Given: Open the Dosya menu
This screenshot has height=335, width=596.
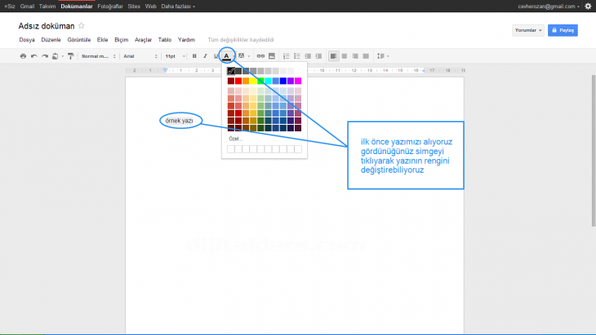Looking at the screenshot, I should coord(26,39).
